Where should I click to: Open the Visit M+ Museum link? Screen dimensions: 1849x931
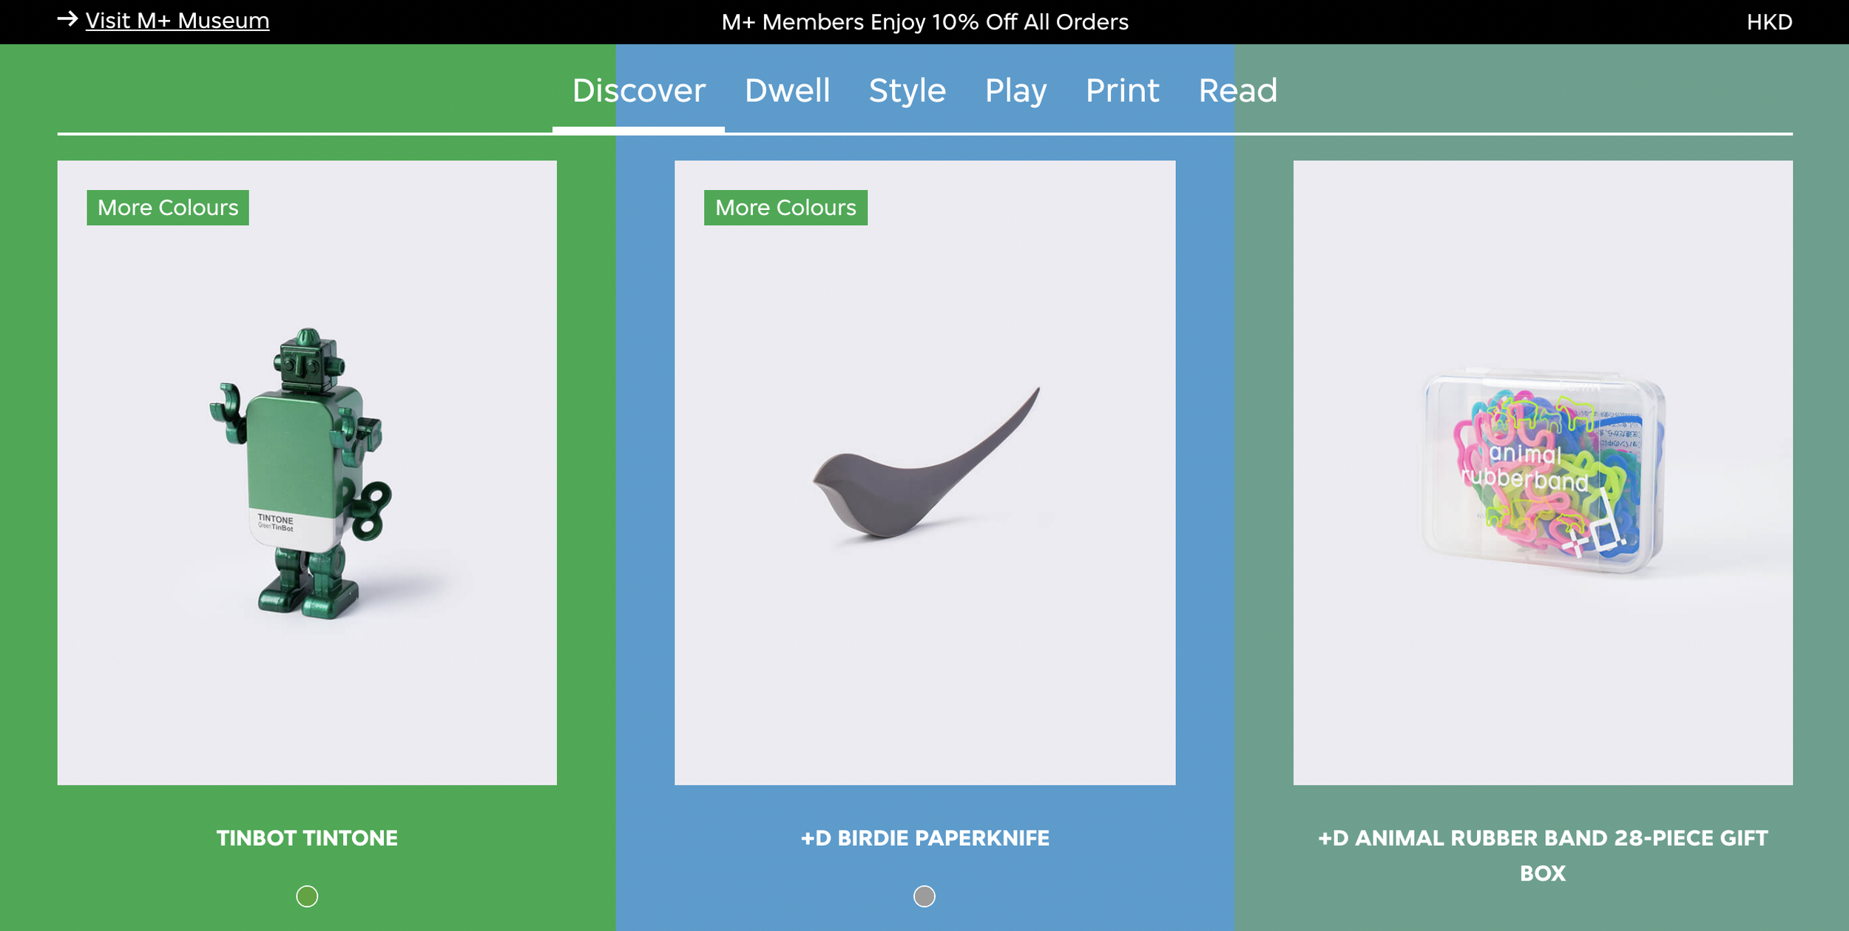coord(178,21)
